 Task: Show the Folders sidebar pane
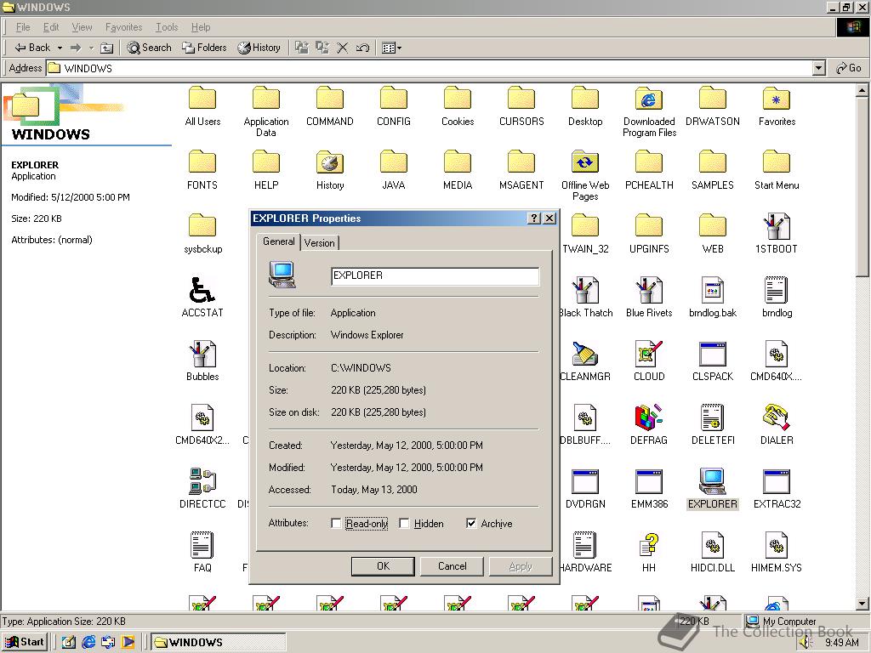(x=204, y=48)
